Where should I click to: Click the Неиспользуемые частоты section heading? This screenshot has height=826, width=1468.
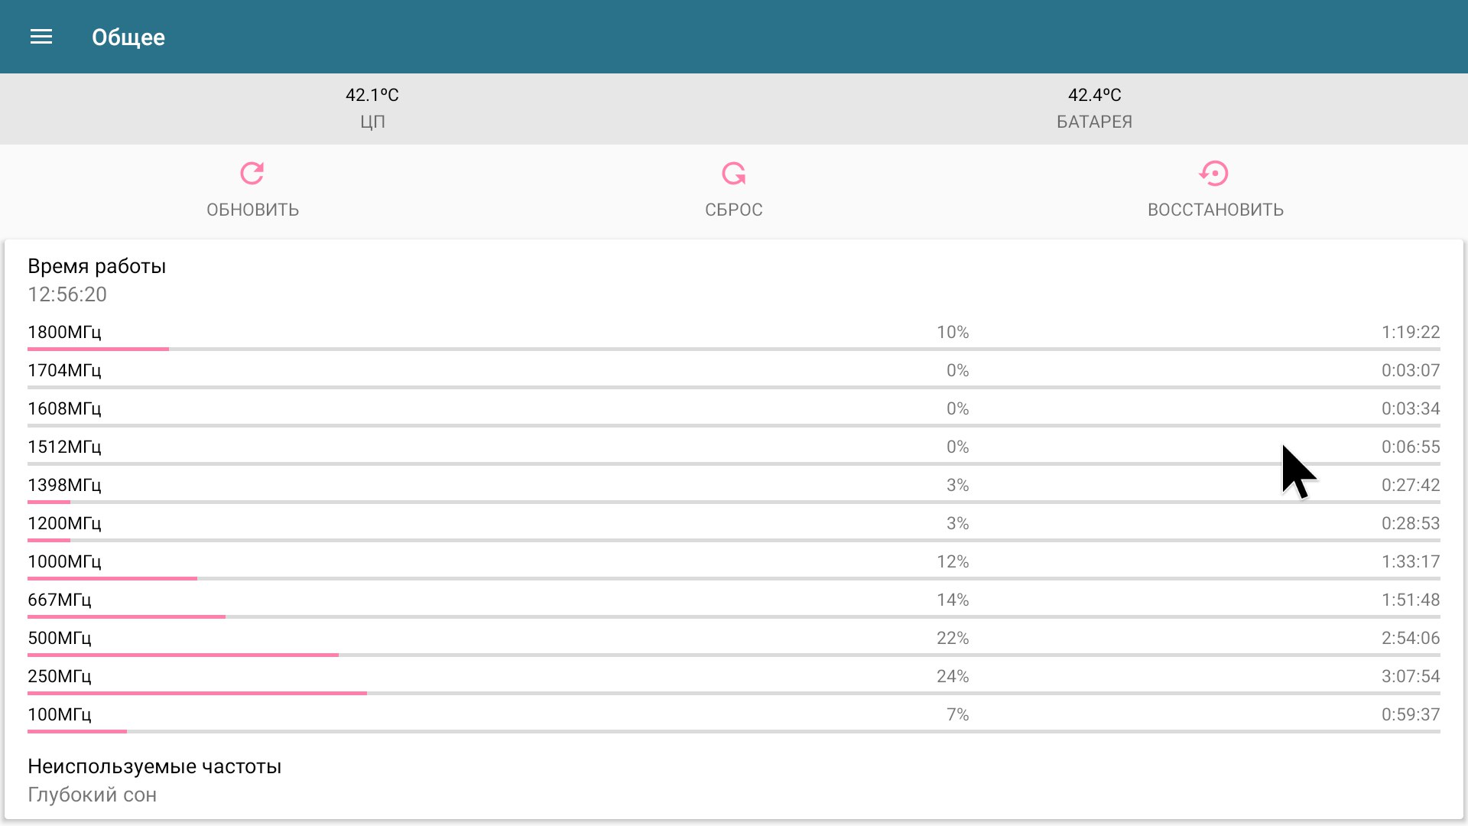tap(154, 766)
